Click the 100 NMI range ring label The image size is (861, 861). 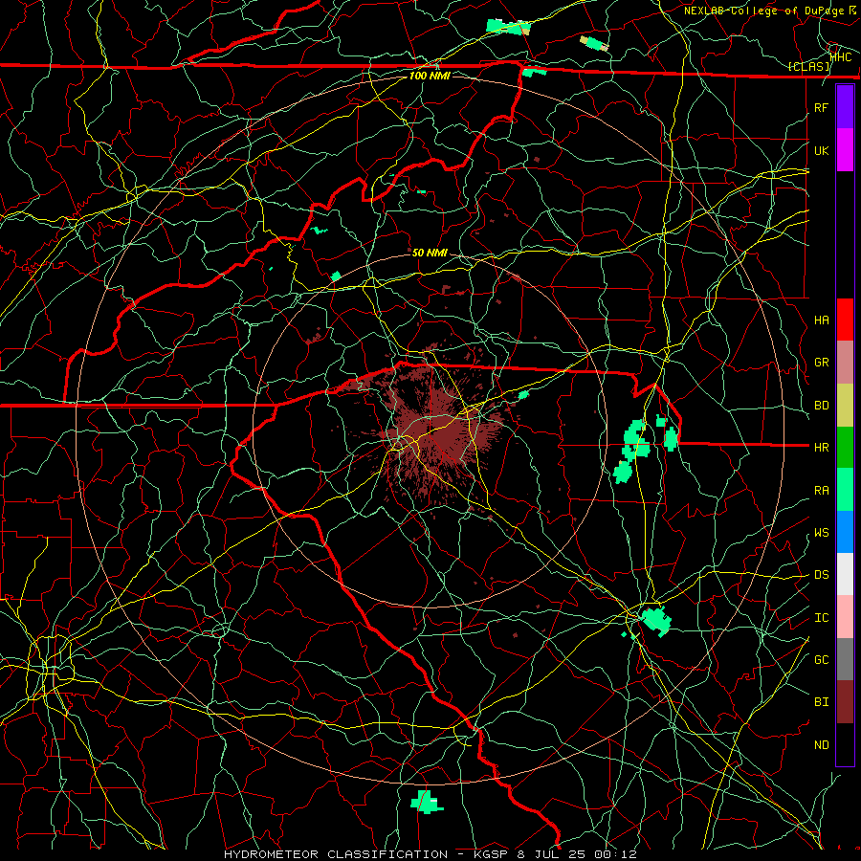[x=430, y=76]
